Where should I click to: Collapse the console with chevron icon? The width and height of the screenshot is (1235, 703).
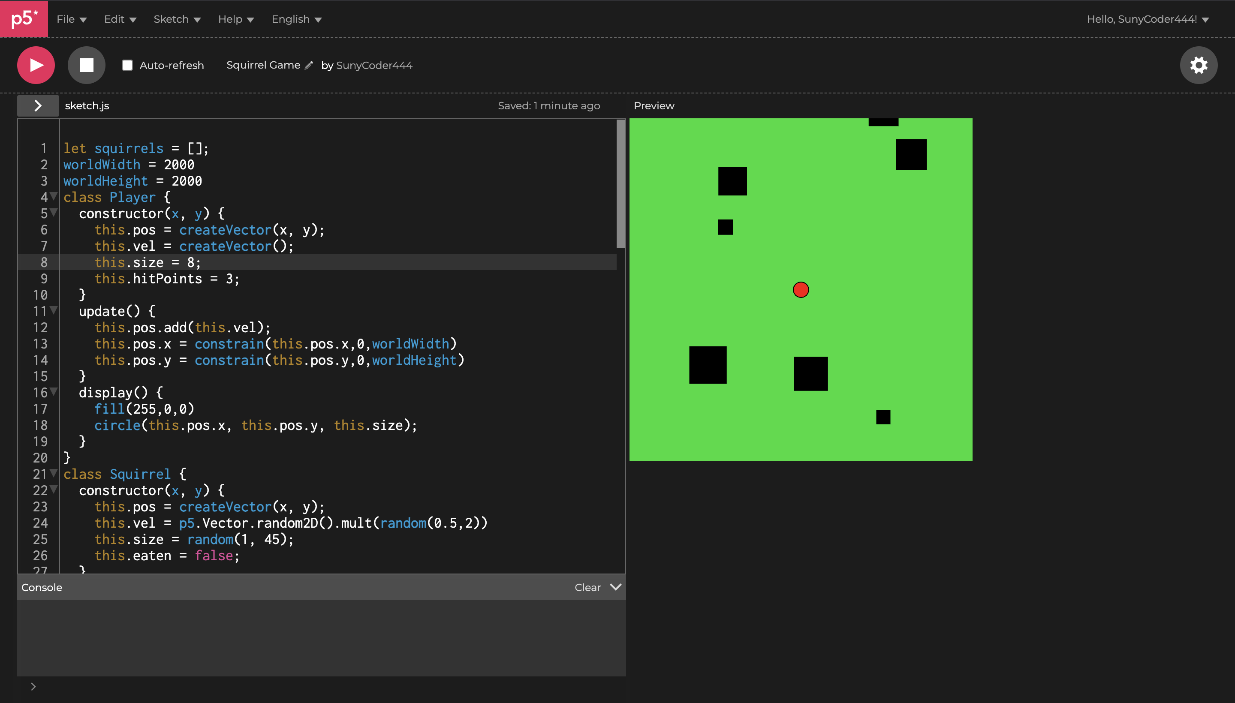[x=615, y=587]
